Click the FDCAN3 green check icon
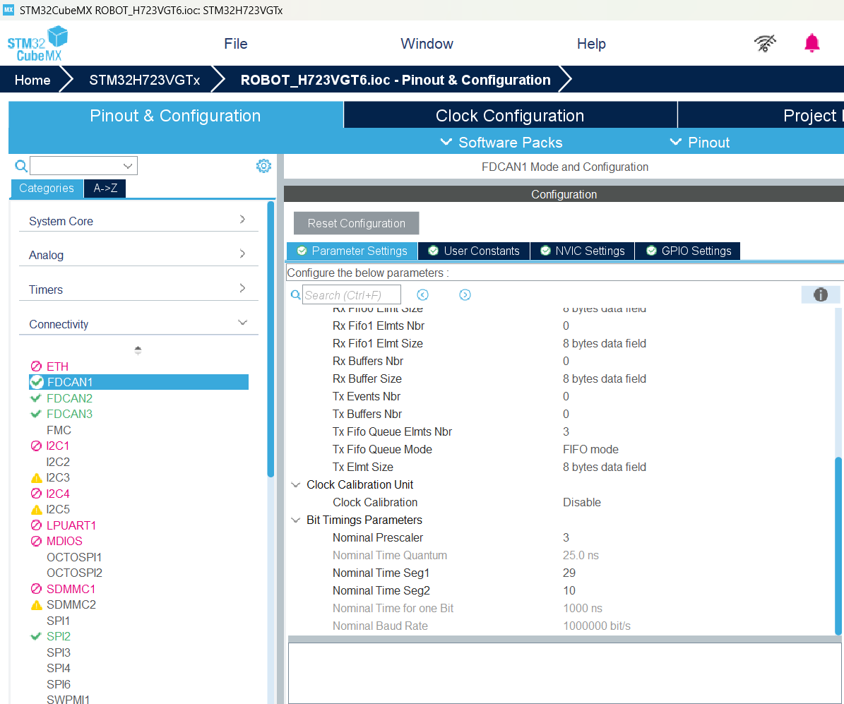The width and height of the screenshot is (844, 704). (36, 414)
